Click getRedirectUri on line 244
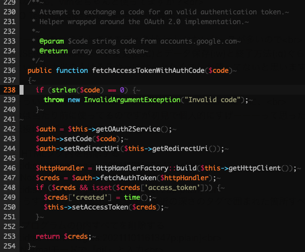Image resolution: width=305 pixels, height=252 pixels. [x=180, y=149]
